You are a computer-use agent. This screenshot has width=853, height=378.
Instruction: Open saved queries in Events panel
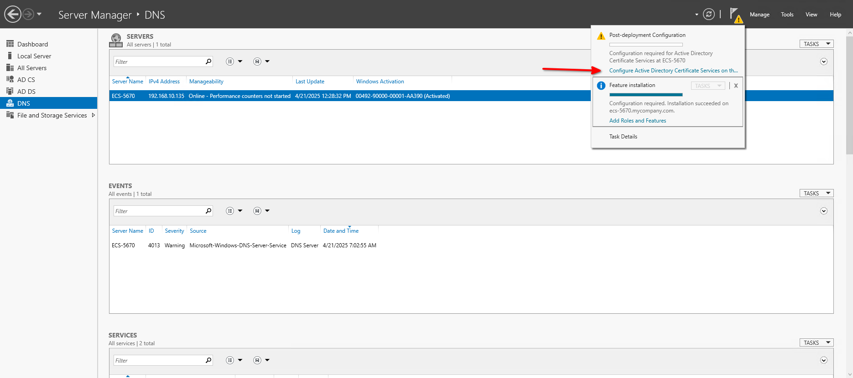pyautogui.click(x=261, y=211)
